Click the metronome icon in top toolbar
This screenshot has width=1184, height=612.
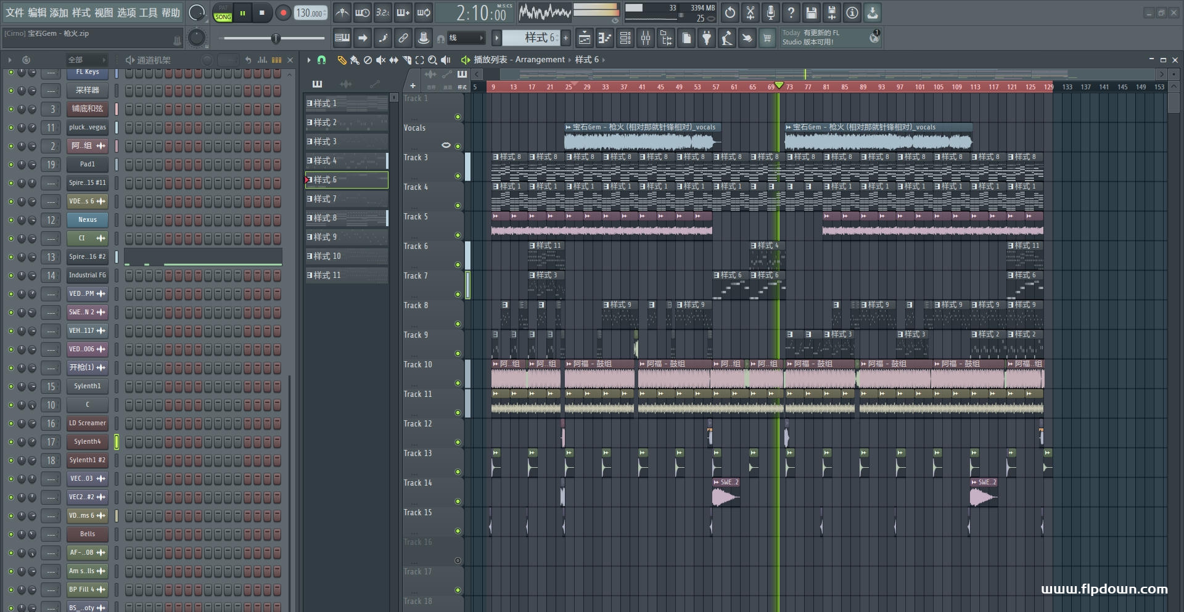tap(342, 12)
